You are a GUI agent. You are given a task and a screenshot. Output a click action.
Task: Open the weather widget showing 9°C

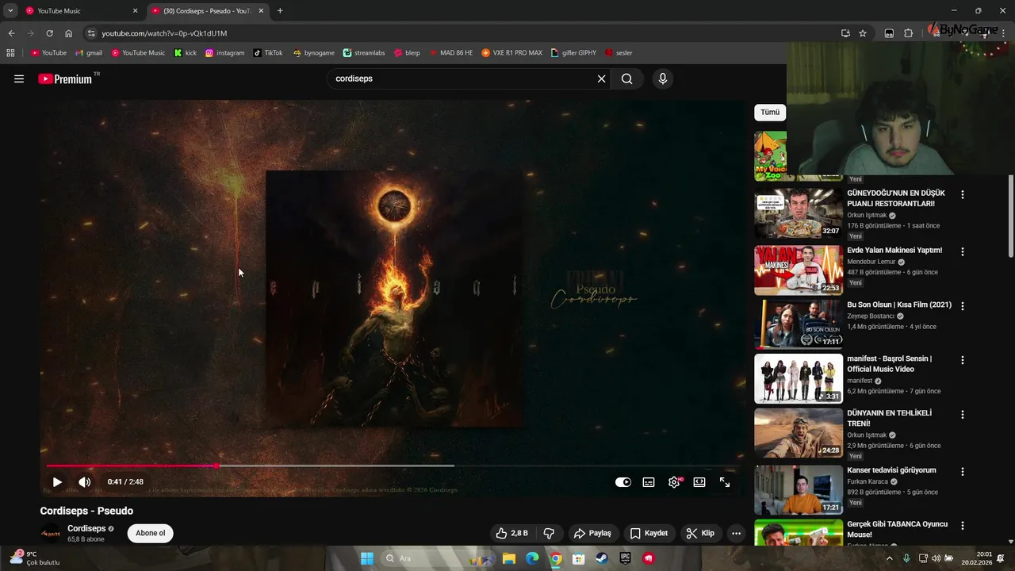tap(36, 558)
